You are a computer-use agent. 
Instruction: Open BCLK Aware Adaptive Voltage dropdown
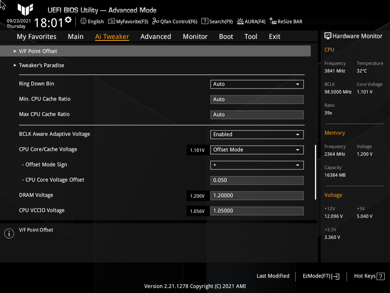(x=257, y=135)
